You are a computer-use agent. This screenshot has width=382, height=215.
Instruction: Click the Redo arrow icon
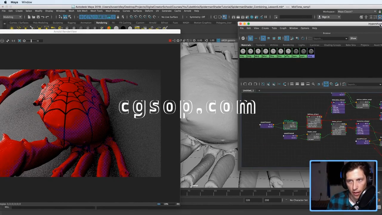(x=47, y=17)
